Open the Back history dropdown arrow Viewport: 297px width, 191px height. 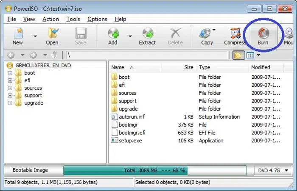[x=22, y=55]
